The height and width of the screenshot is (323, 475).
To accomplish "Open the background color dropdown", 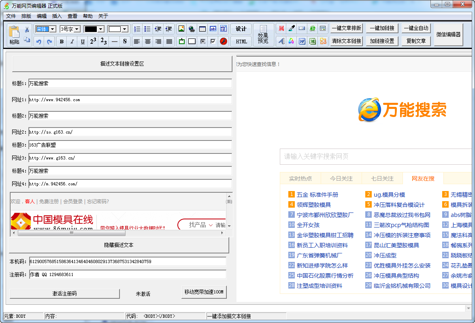I will [x=124, y=29].
